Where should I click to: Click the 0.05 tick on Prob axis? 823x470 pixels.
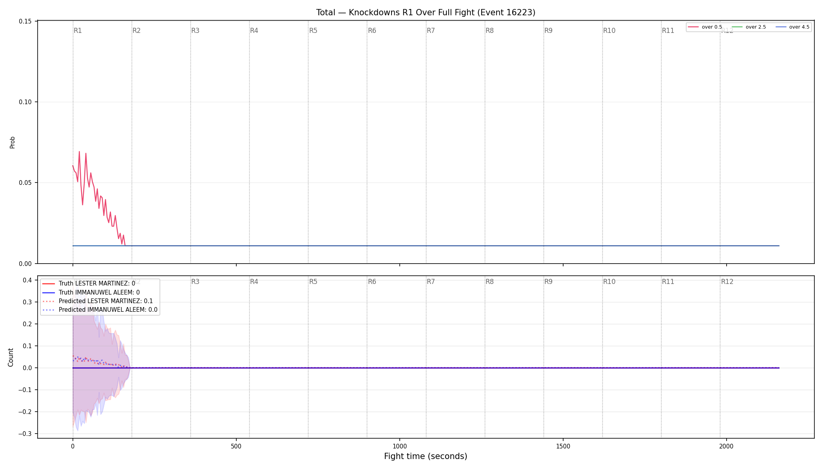pyautogui.click(x=25, y=183)
